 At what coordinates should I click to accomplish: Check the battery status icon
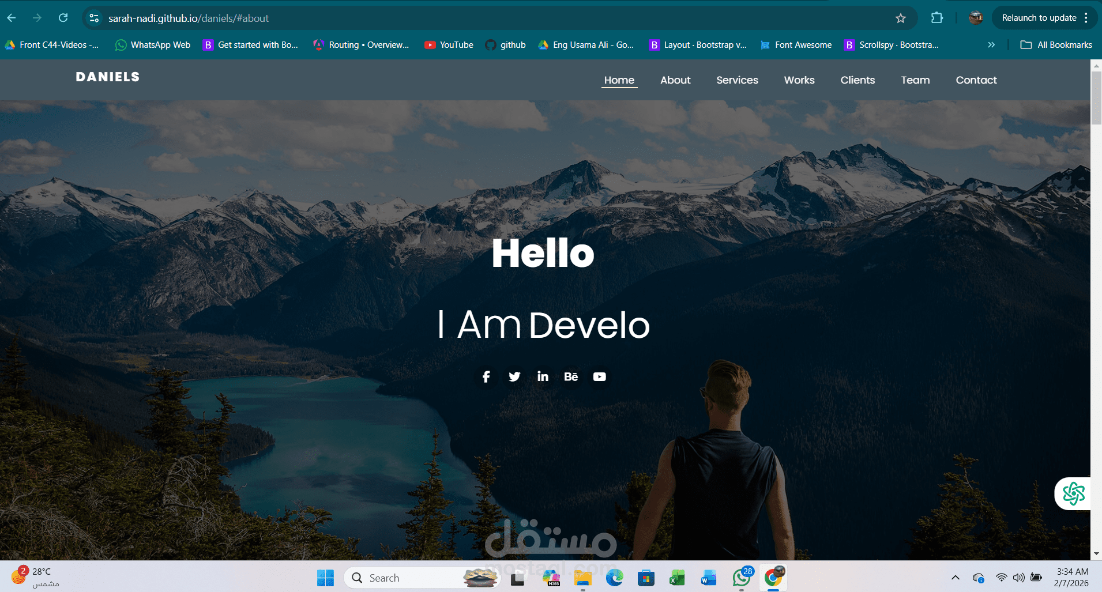click(1036, 578)
